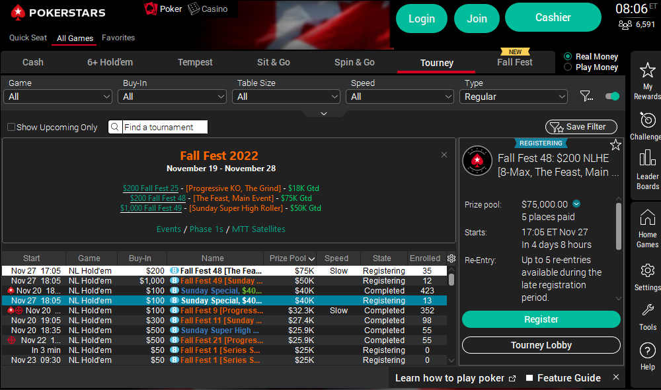Screen dimensions: 661x390
Task: Check Show Upcoming Only
Action: coord(11,127)
